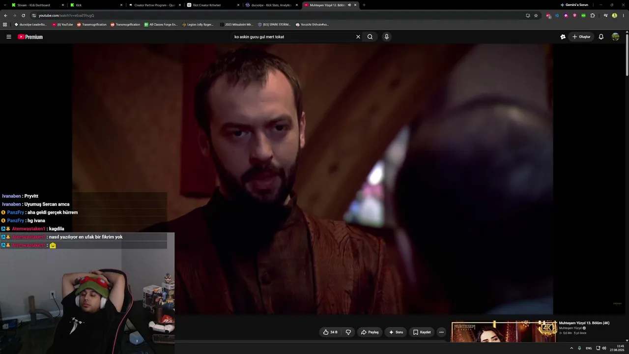Open the 2023 Mitsubishi Mir... bookmark

(236, 24)
